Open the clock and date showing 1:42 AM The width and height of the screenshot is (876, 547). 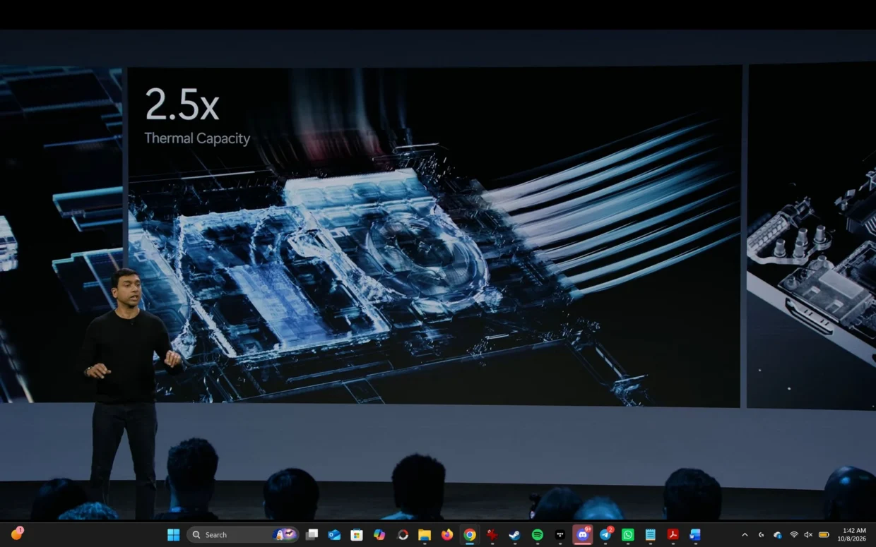tap(853, 534)
